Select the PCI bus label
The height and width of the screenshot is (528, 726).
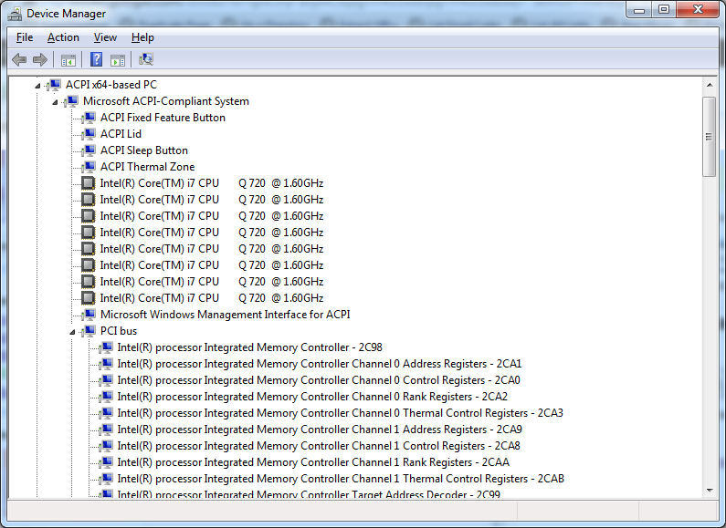click(119, 331)
